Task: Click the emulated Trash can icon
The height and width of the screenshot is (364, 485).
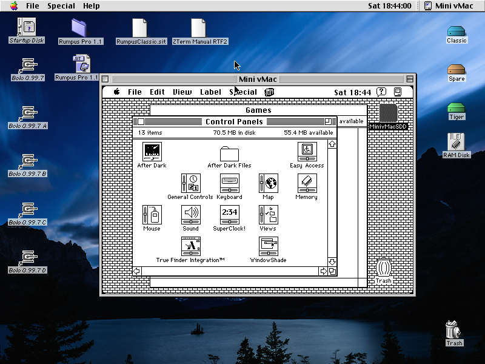Action: (384, 268)
